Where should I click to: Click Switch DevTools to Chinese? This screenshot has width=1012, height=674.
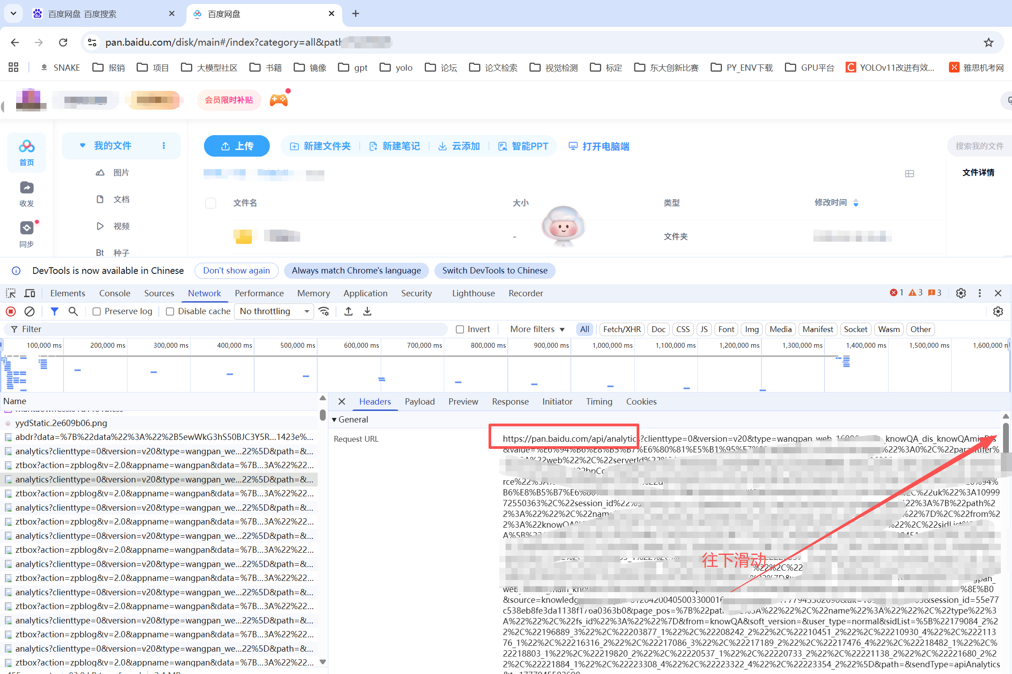495,271
